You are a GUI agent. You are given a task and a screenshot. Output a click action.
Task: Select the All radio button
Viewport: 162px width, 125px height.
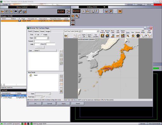point(36,35)
